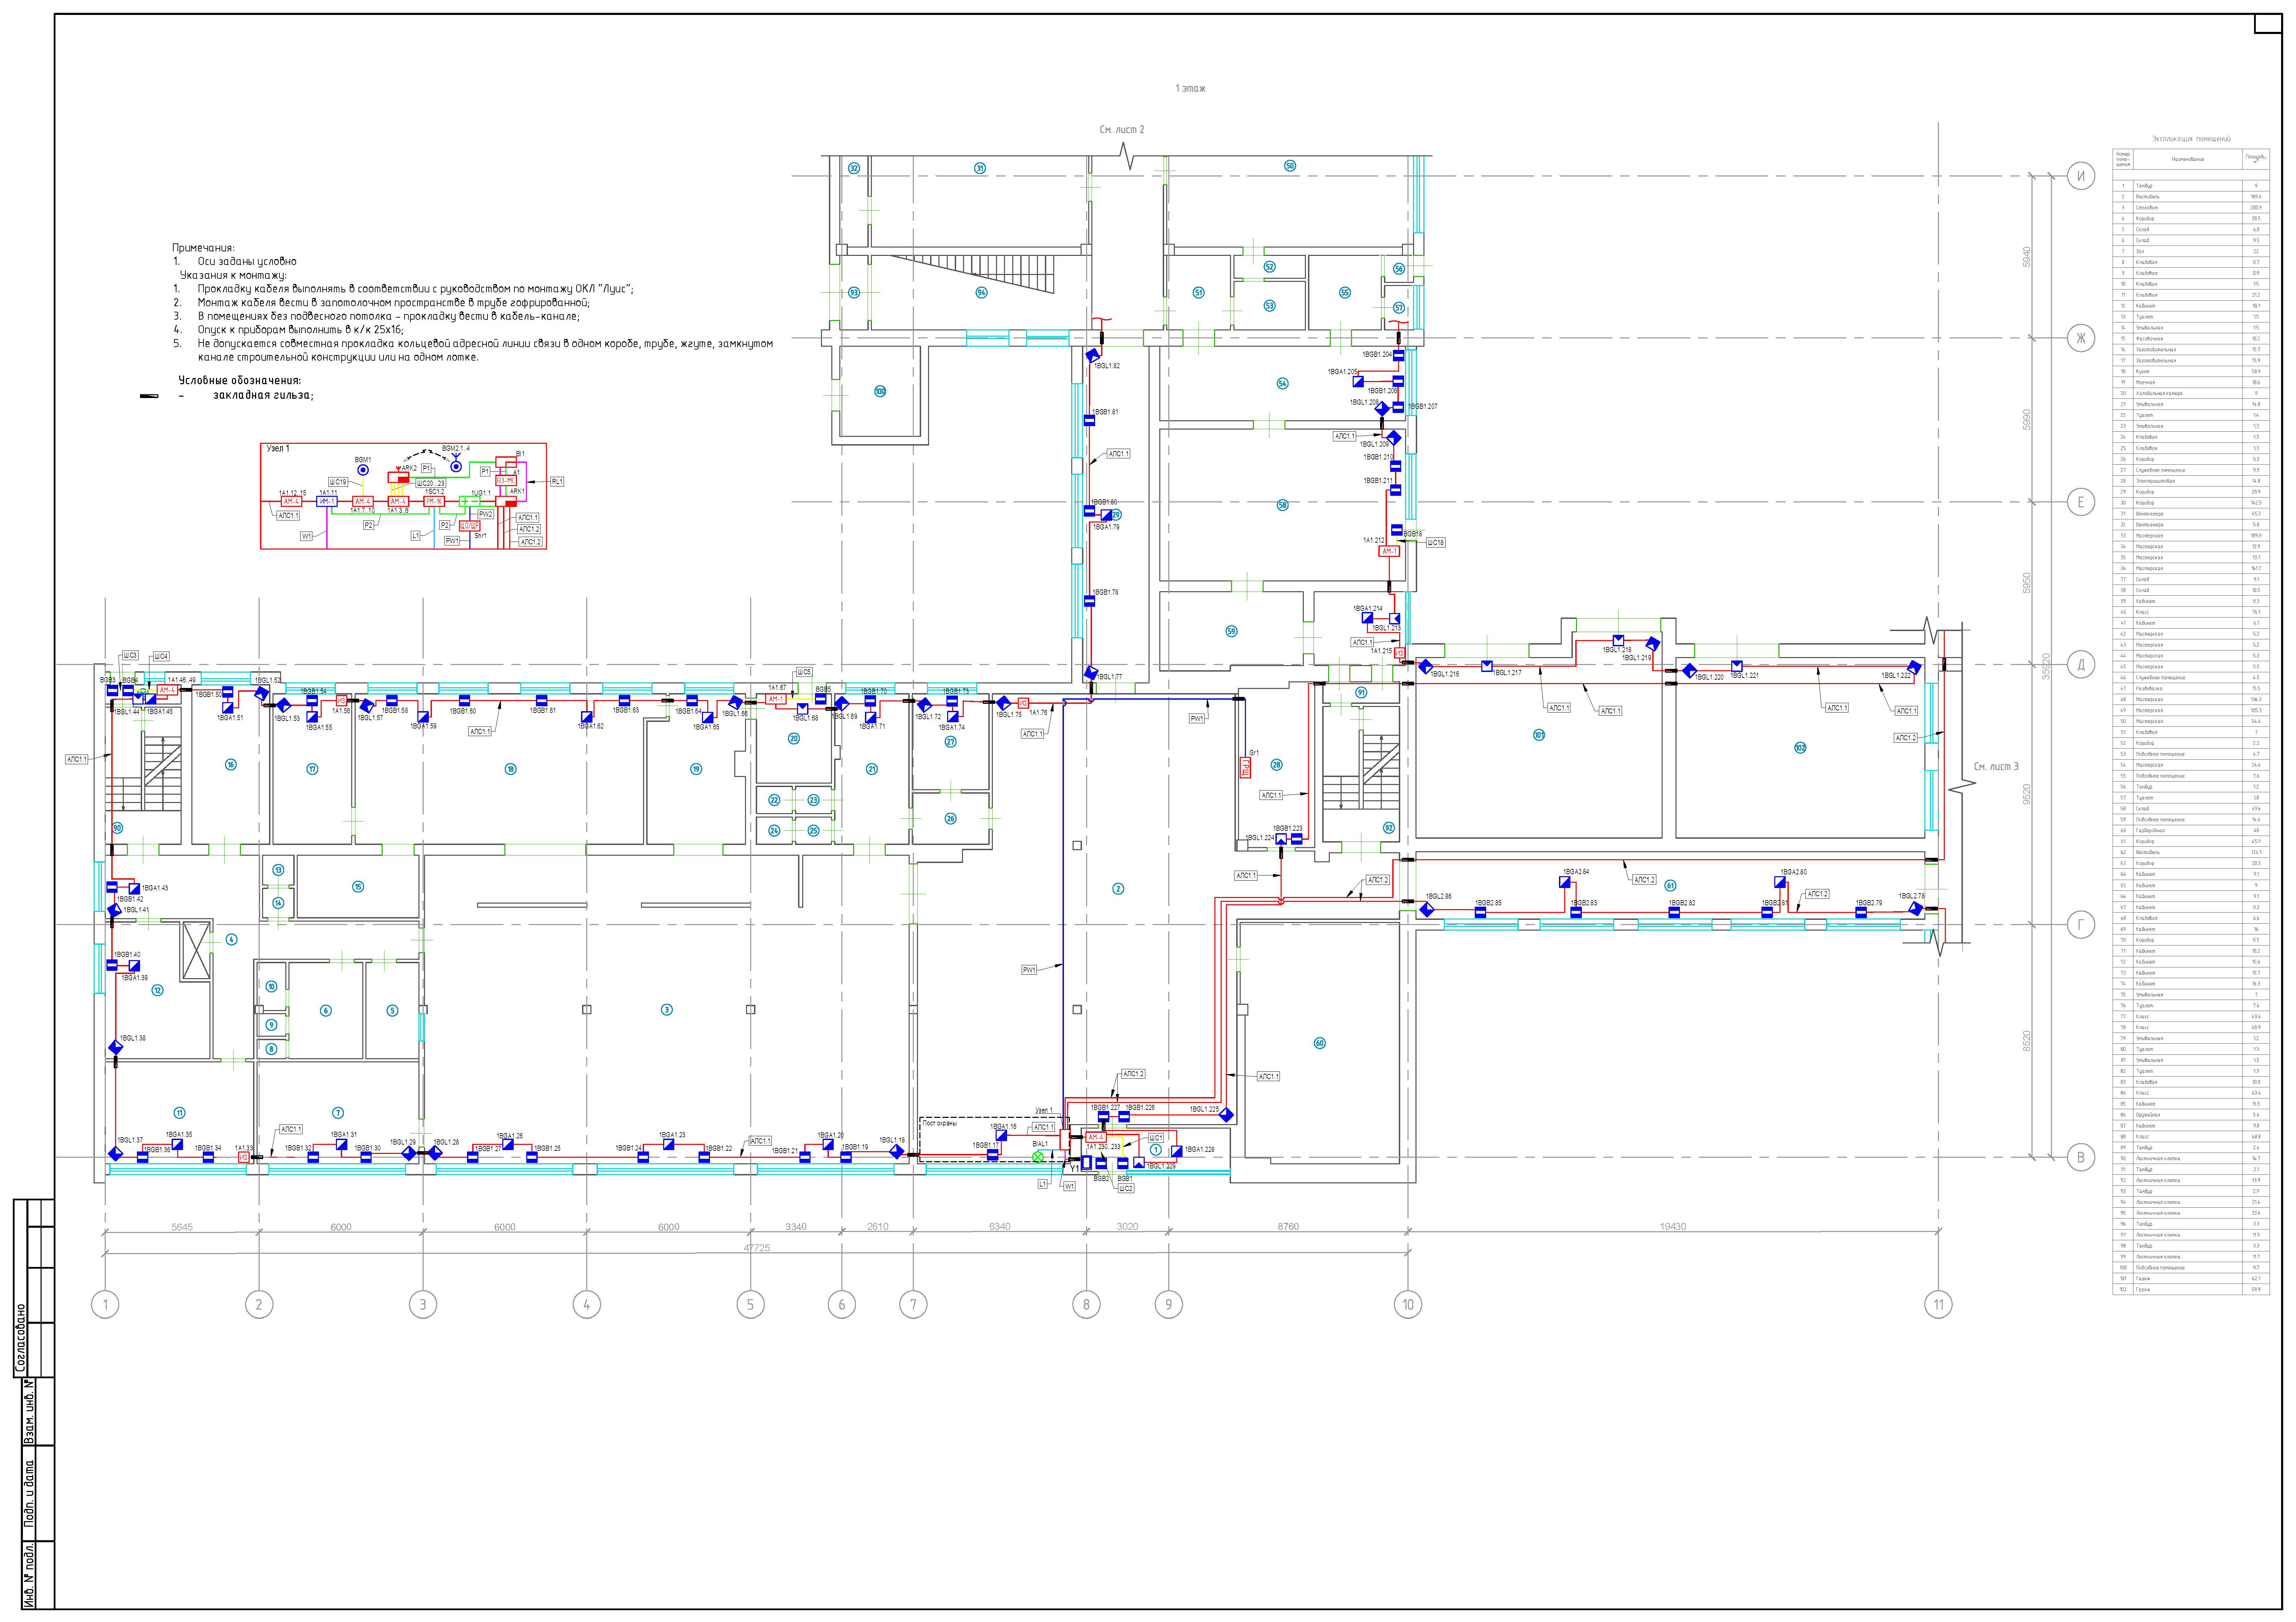
Task: Select grid axis bubble Д on the right
Action: tap(2081, 665)
